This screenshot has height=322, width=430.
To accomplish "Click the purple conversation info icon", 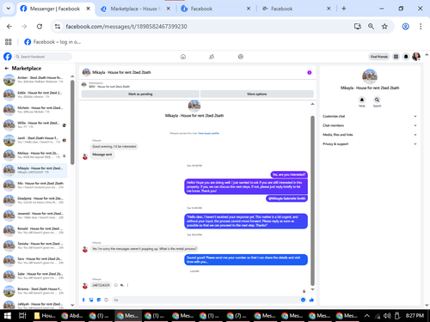I will (x=310, y=72).
